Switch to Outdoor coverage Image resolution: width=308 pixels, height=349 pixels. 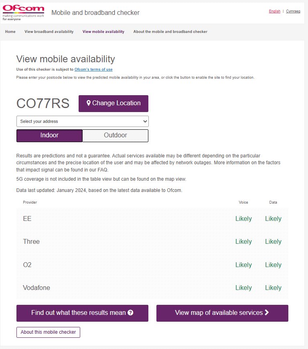point(115,135)
